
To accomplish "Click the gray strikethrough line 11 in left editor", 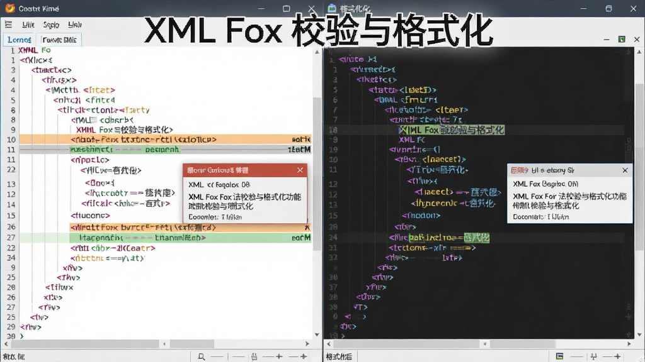I will [x=165, y=150].
